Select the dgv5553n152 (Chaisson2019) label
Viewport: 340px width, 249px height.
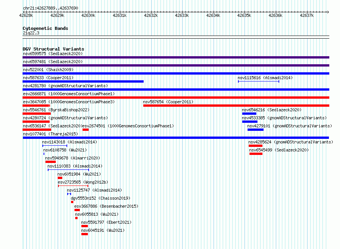point(100,198)
